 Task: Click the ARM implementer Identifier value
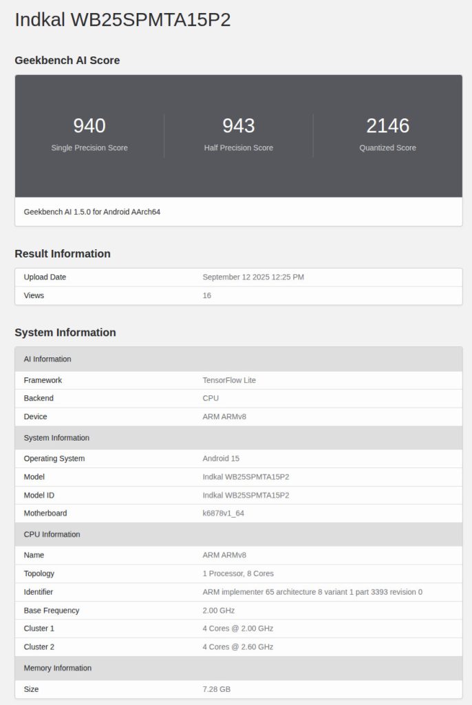click(312, 592)
